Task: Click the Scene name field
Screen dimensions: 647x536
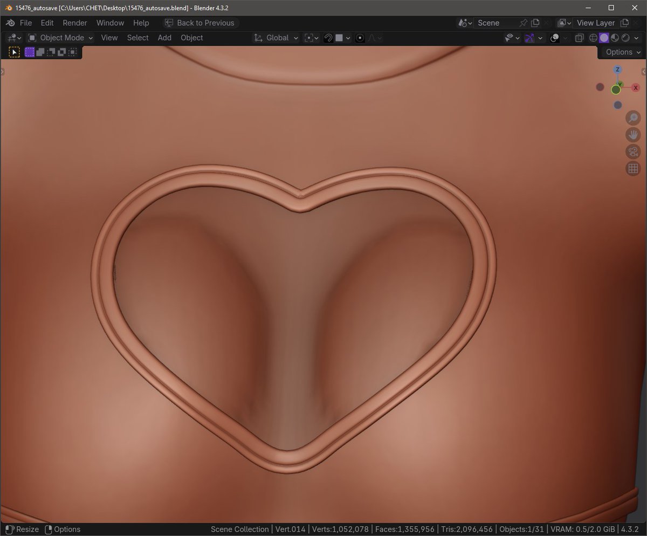Action: 495,23
